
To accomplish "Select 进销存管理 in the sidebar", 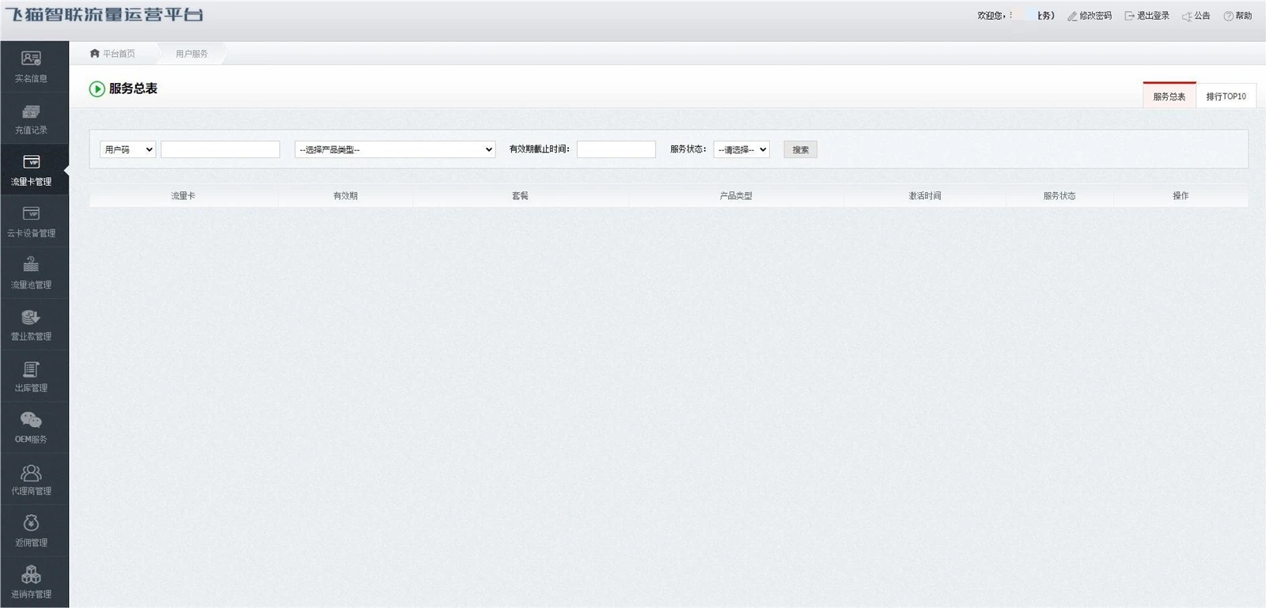I will tap(31, 582).
